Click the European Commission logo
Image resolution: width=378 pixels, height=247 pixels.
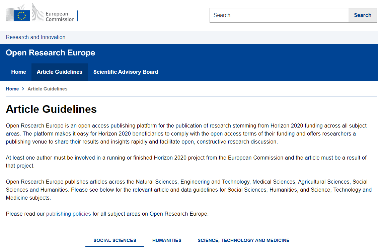pos(42,12)
